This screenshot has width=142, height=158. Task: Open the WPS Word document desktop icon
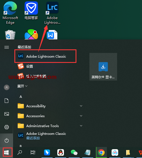click(x=52, y=35)
